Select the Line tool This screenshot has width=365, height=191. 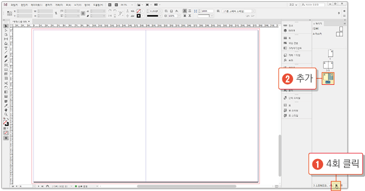6,52
